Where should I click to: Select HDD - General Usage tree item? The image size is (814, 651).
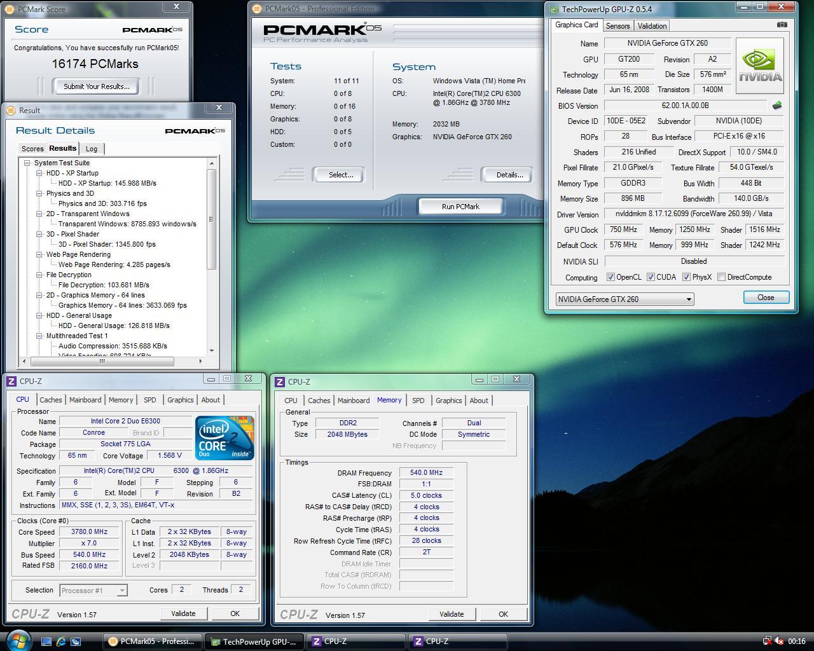79,315
